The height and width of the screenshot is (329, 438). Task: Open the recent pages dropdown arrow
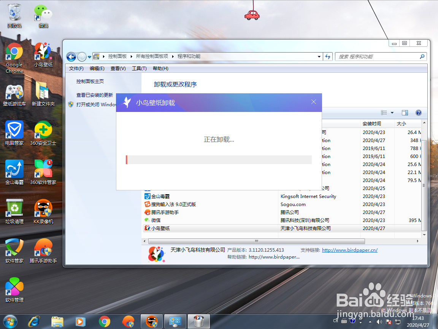click(x=89, y=57)
